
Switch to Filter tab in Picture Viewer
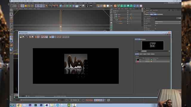[149, 54]
